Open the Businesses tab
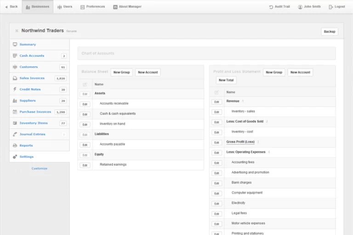Viewport: 353px width, 235px height. tap(38, 7)
